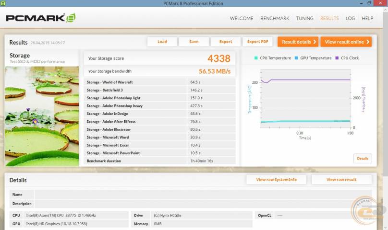The image size is (388, 230).
Task: Click View raw SystemInfo
Action: click(276, 180)
